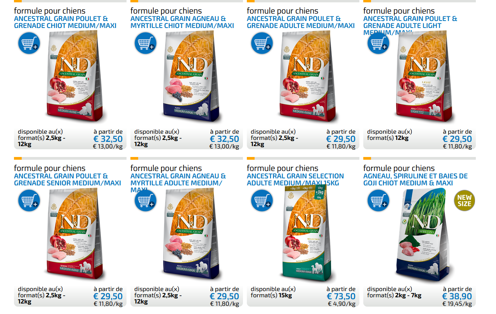The width and height of the screenshot is (496, 314).
Task: Open Poulet & Grenade Senior Medium/Maxi link
Action: click(68, 180)
